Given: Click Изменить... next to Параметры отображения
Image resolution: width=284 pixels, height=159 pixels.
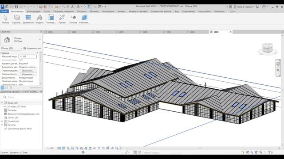Looking at the screenshot, I should pos(28,74).
